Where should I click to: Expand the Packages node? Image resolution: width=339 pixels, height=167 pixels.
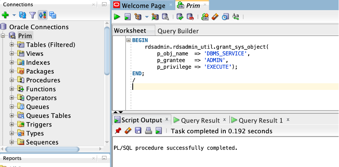(12, 71)
